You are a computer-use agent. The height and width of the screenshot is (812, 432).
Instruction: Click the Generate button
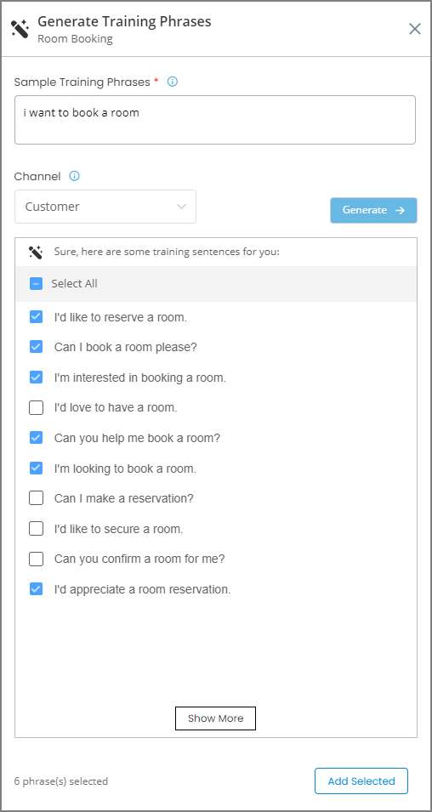coord(373,210)
